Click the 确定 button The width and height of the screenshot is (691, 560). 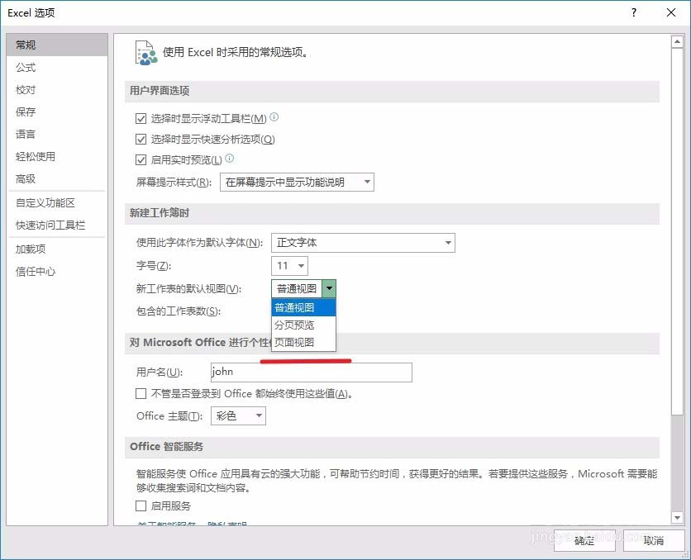tap(584, 540)
